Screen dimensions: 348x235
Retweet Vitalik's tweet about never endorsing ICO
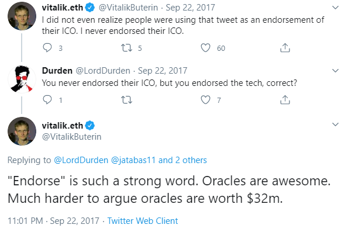126,48
